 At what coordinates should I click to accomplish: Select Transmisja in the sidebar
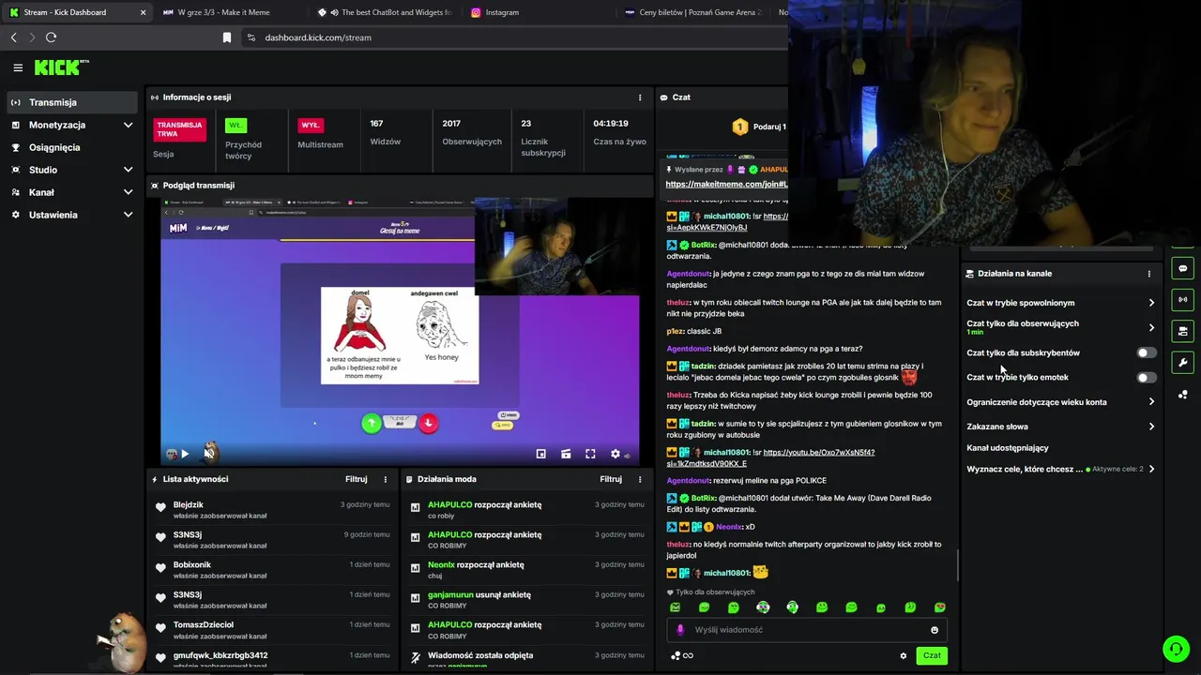(73, 102)
